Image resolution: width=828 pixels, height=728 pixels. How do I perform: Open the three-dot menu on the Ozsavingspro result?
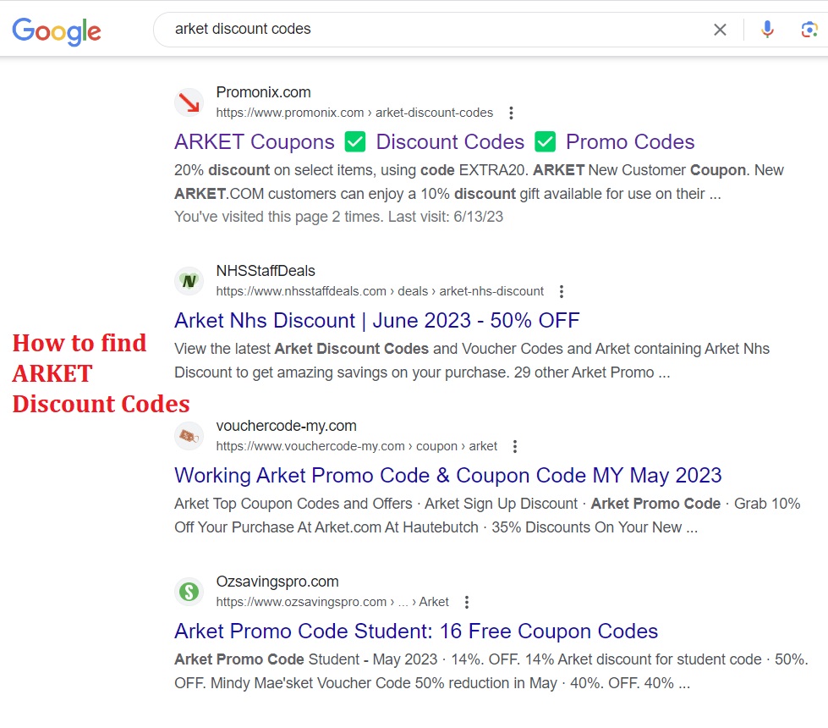(466, 601)
